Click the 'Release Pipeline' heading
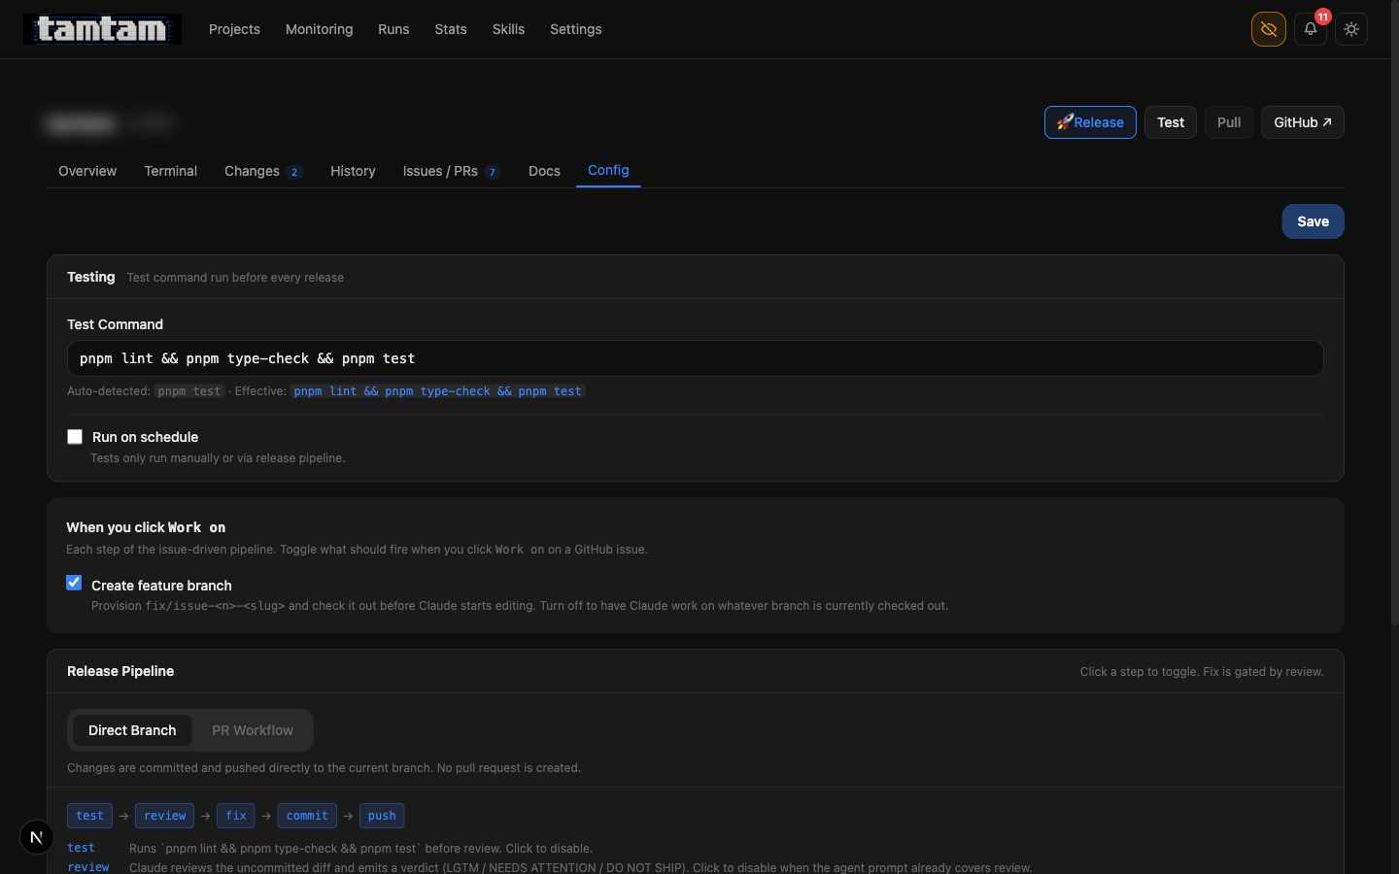 120,671
